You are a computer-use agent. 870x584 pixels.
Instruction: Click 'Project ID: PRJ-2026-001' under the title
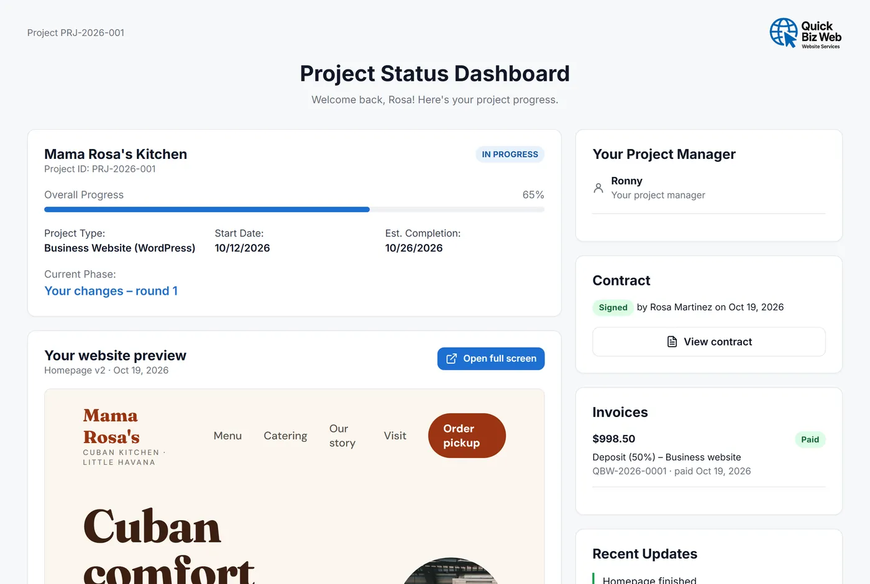(x=100, y=169)
